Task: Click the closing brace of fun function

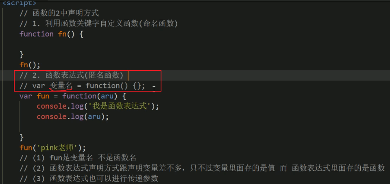Action: [x=22, y=137]
